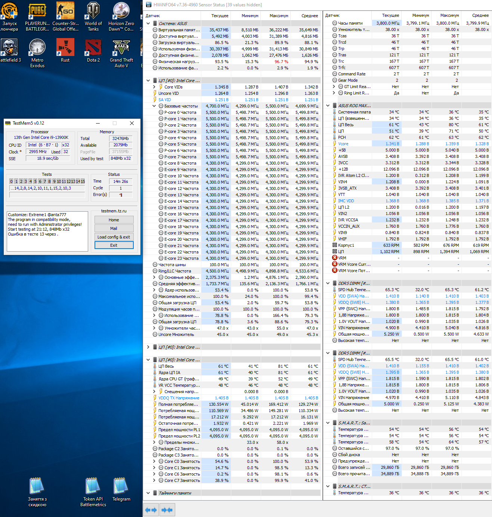This screenshot has height=517, width=492.
Task: Expand the Ядер использов… row
Action: click(x=154, y=290)
